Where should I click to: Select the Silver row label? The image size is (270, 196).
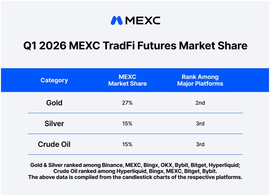[x=54, y=124]
